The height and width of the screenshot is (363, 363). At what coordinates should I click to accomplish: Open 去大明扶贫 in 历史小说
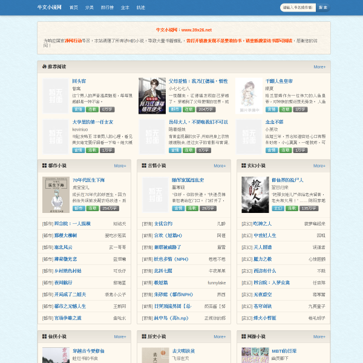coord(183,351)
